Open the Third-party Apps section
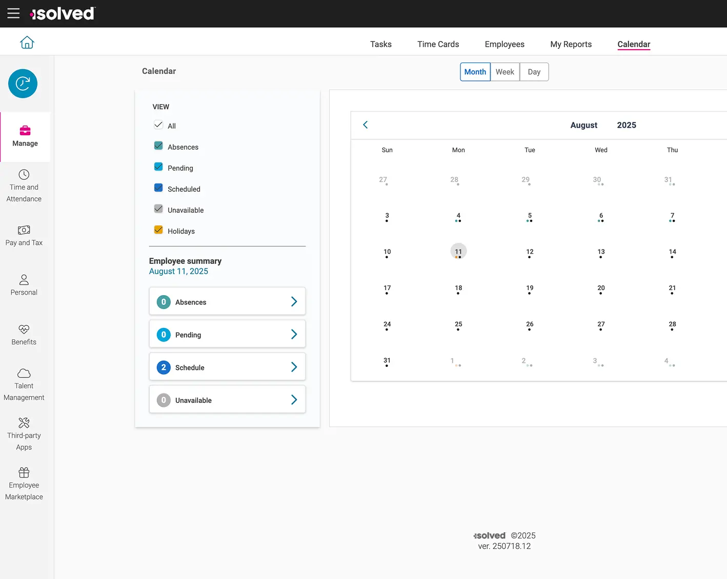 (24, 433)
